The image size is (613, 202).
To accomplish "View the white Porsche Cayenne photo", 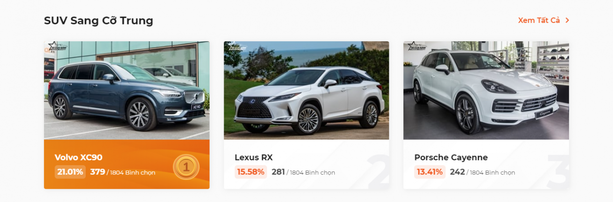I will pyautogui.click(x=486, y=90).
